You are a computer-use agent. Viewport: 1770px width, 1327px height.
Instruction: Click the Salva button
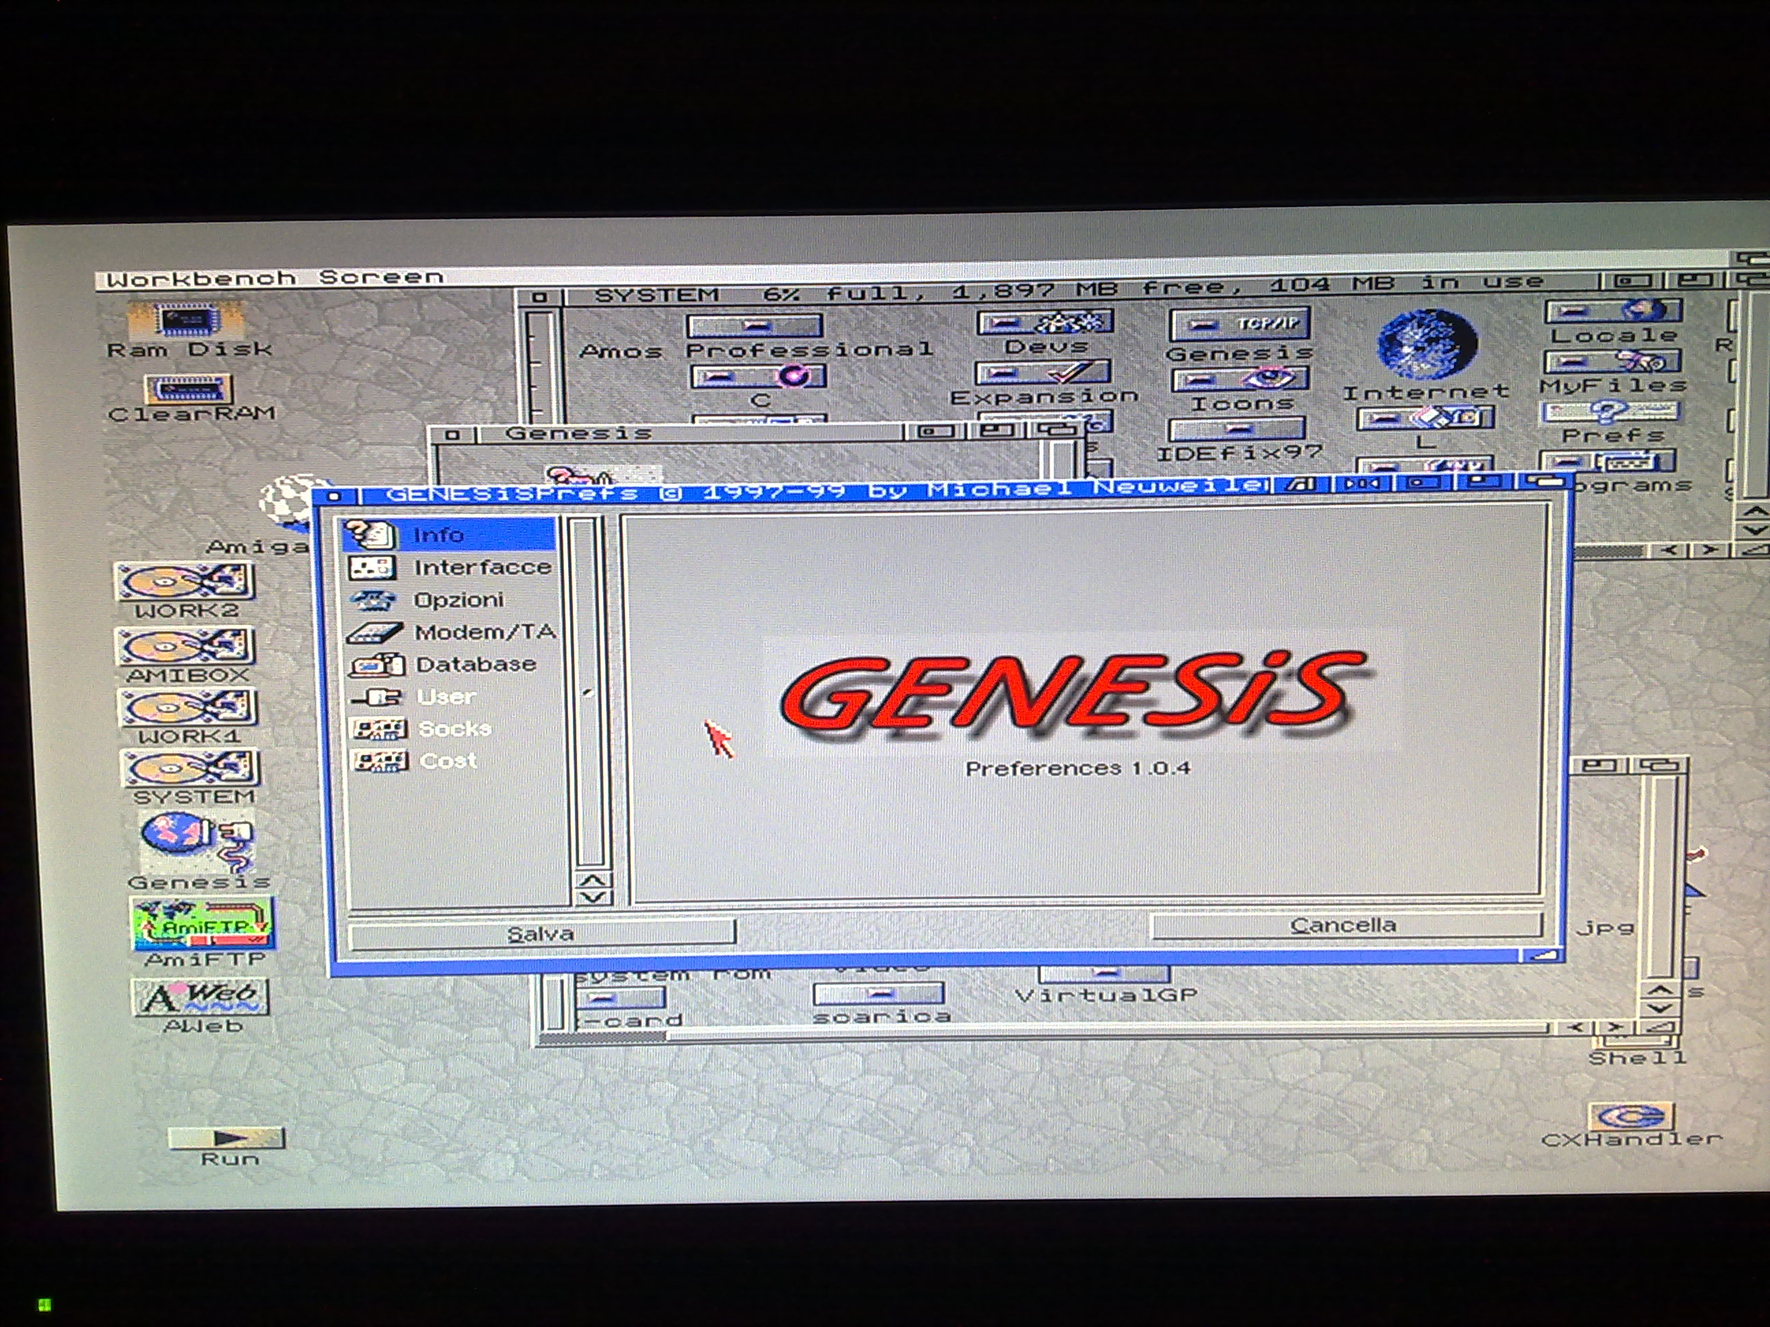pos(541,933)
